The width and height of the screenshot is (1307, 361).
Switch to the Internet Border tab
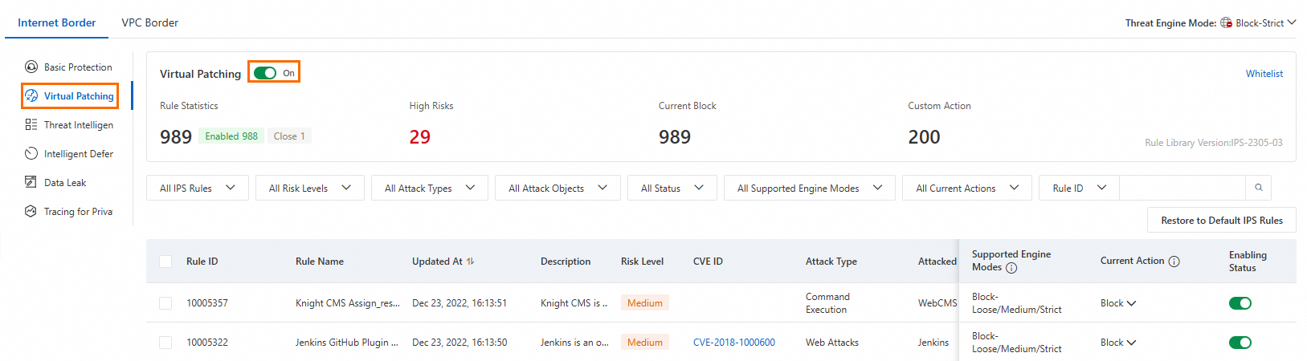[x=56, y=22]
